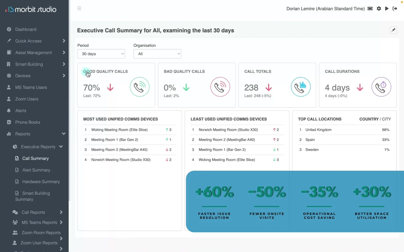Viewport: 404px width, 252px height.
Task: Click the Bad Quality Calls phone icon
Action: [x=220, y=87]
